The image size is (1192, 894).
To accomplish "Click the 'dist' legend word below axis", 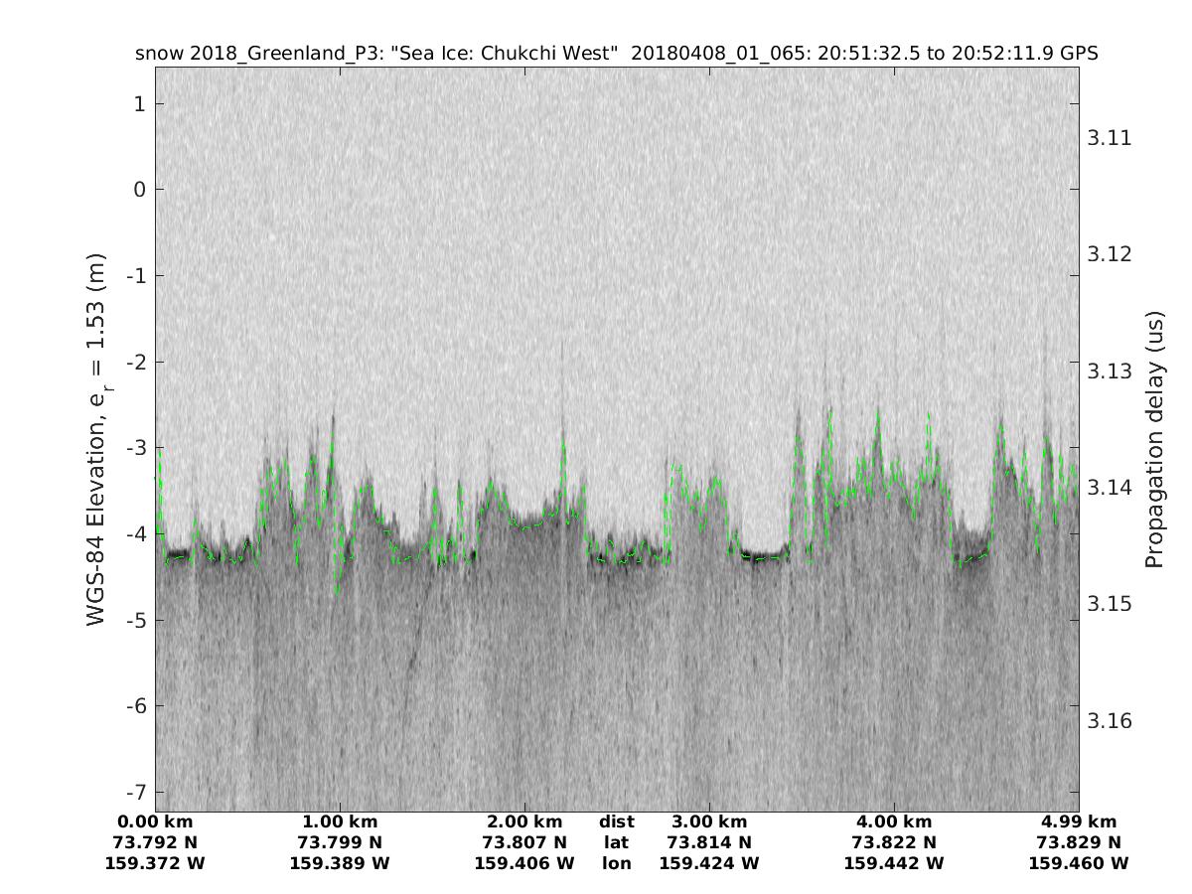I will click(x=616, y=821).
